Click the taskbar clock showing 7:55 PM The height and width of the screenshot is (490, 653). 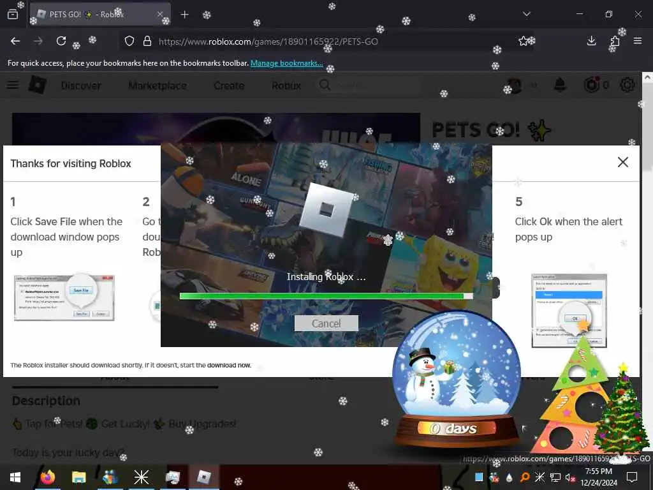click(x=599, y=477)
